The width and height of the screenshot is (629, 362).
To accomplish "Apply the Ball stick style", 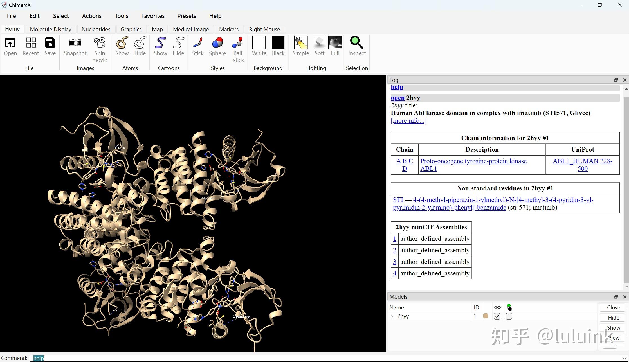I will click(238, 43).
